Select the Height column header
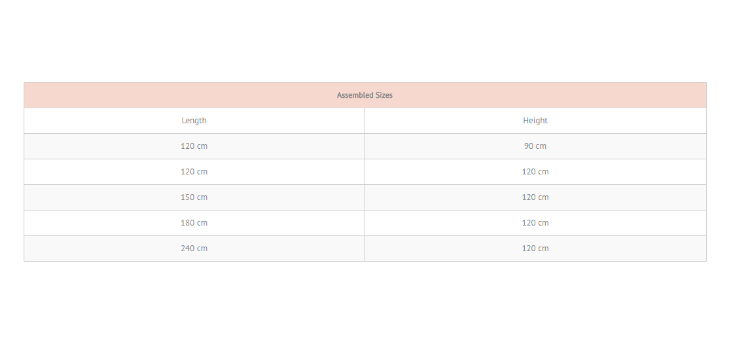Image resolution: width=733 pixels, height=341 pixels. tap(535, 121)
